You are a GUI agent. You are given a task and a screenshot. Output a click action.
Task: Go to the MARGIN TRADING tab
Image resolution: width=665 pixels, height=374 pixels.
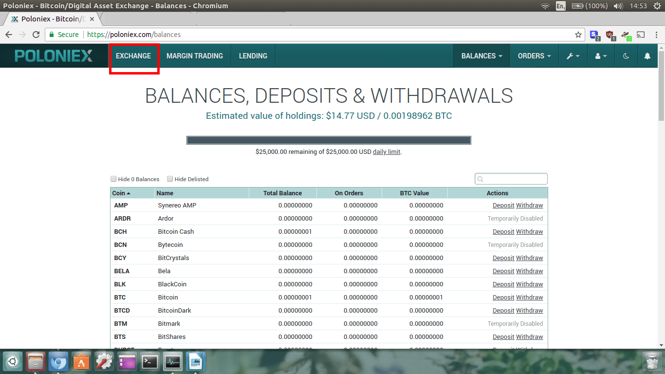pyautogui.click(x=195, y=56)
